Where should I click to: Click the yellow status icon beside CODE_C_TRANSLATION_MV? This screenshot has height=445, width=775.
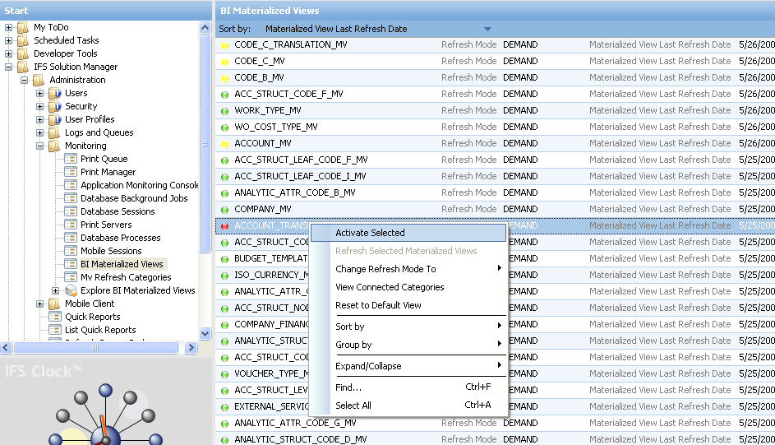coord(225,45)
